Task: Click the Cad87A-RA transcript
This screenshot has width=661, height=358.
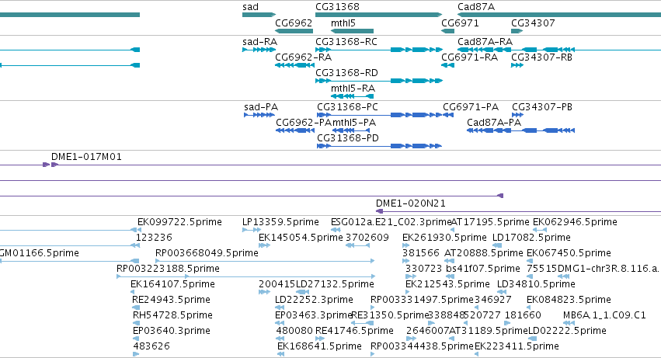Action: coord(559,50)
